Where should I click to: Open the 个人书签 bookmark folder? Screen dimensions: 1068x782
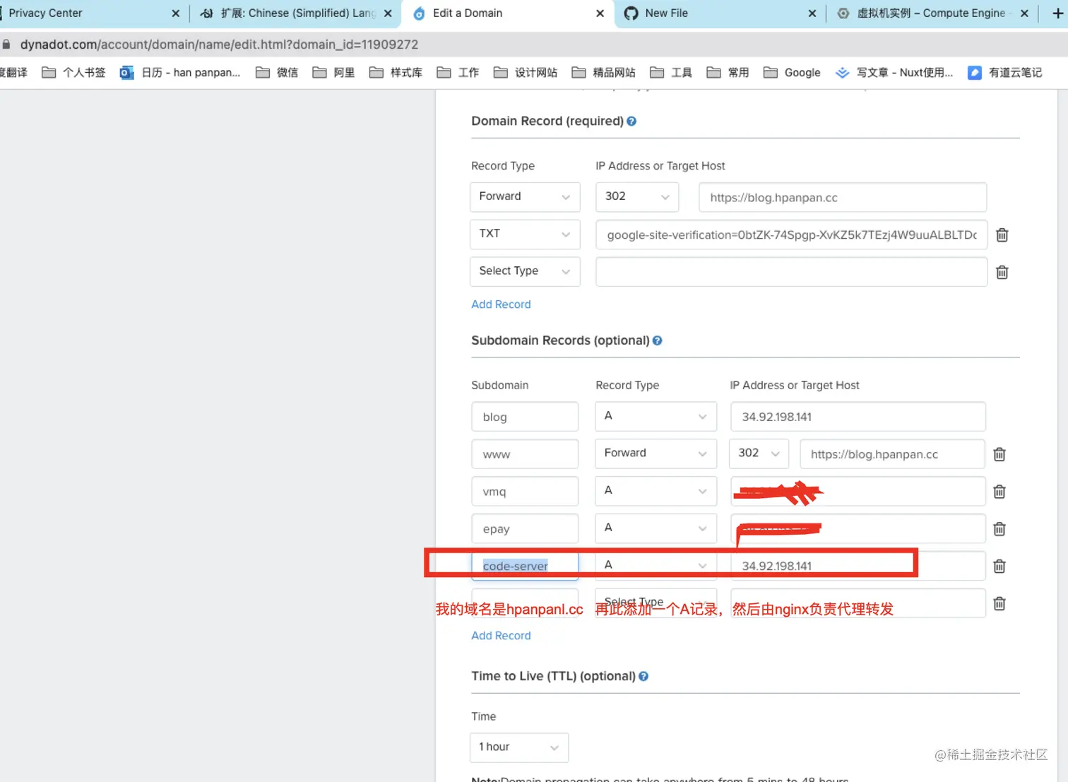[x=74, y=73]
